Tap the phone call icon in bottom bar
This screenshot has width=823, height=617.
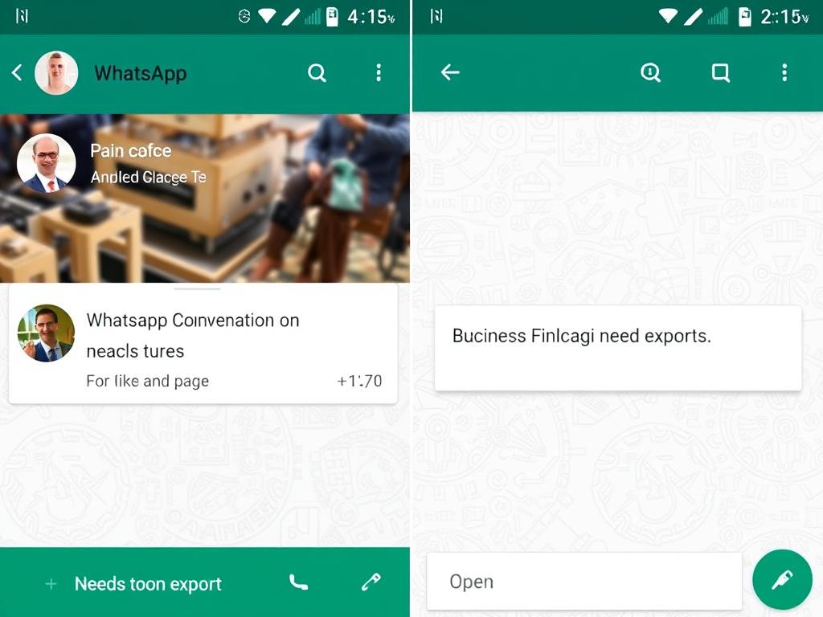click(299, 582)
